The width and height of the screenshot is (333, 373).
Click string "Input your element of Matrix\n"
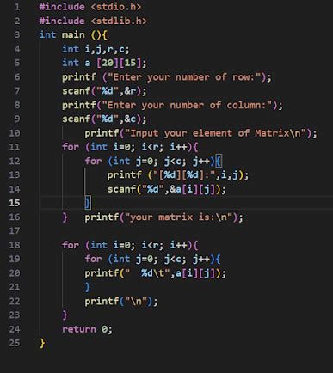coord(215,133)
